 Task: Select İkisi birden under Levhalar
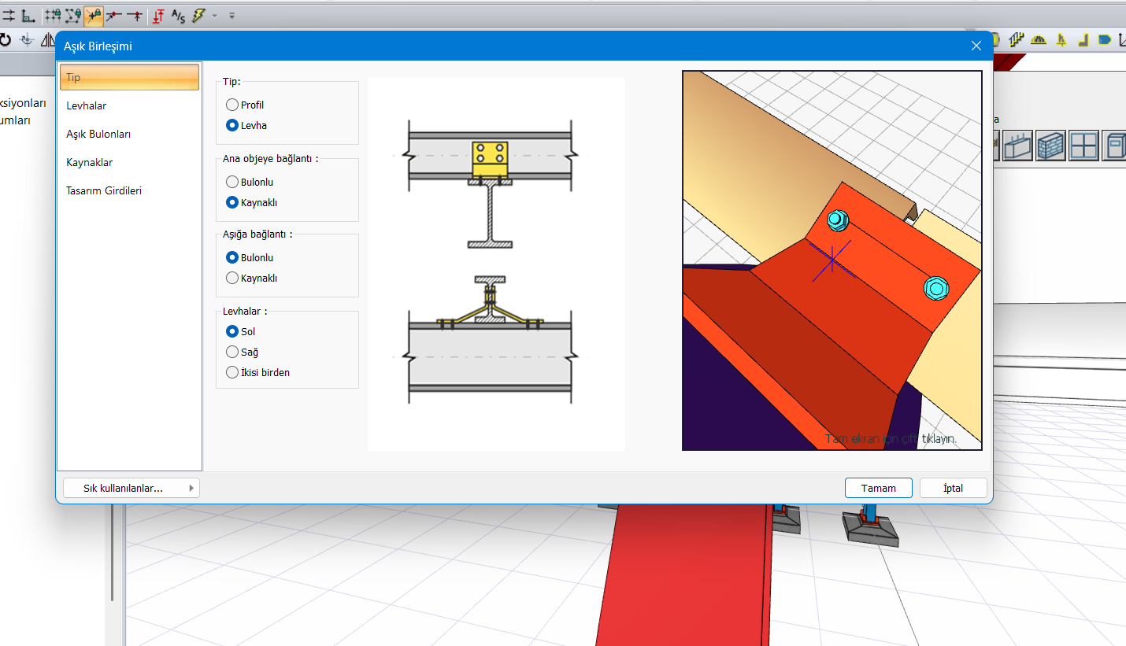click(232, 372)
